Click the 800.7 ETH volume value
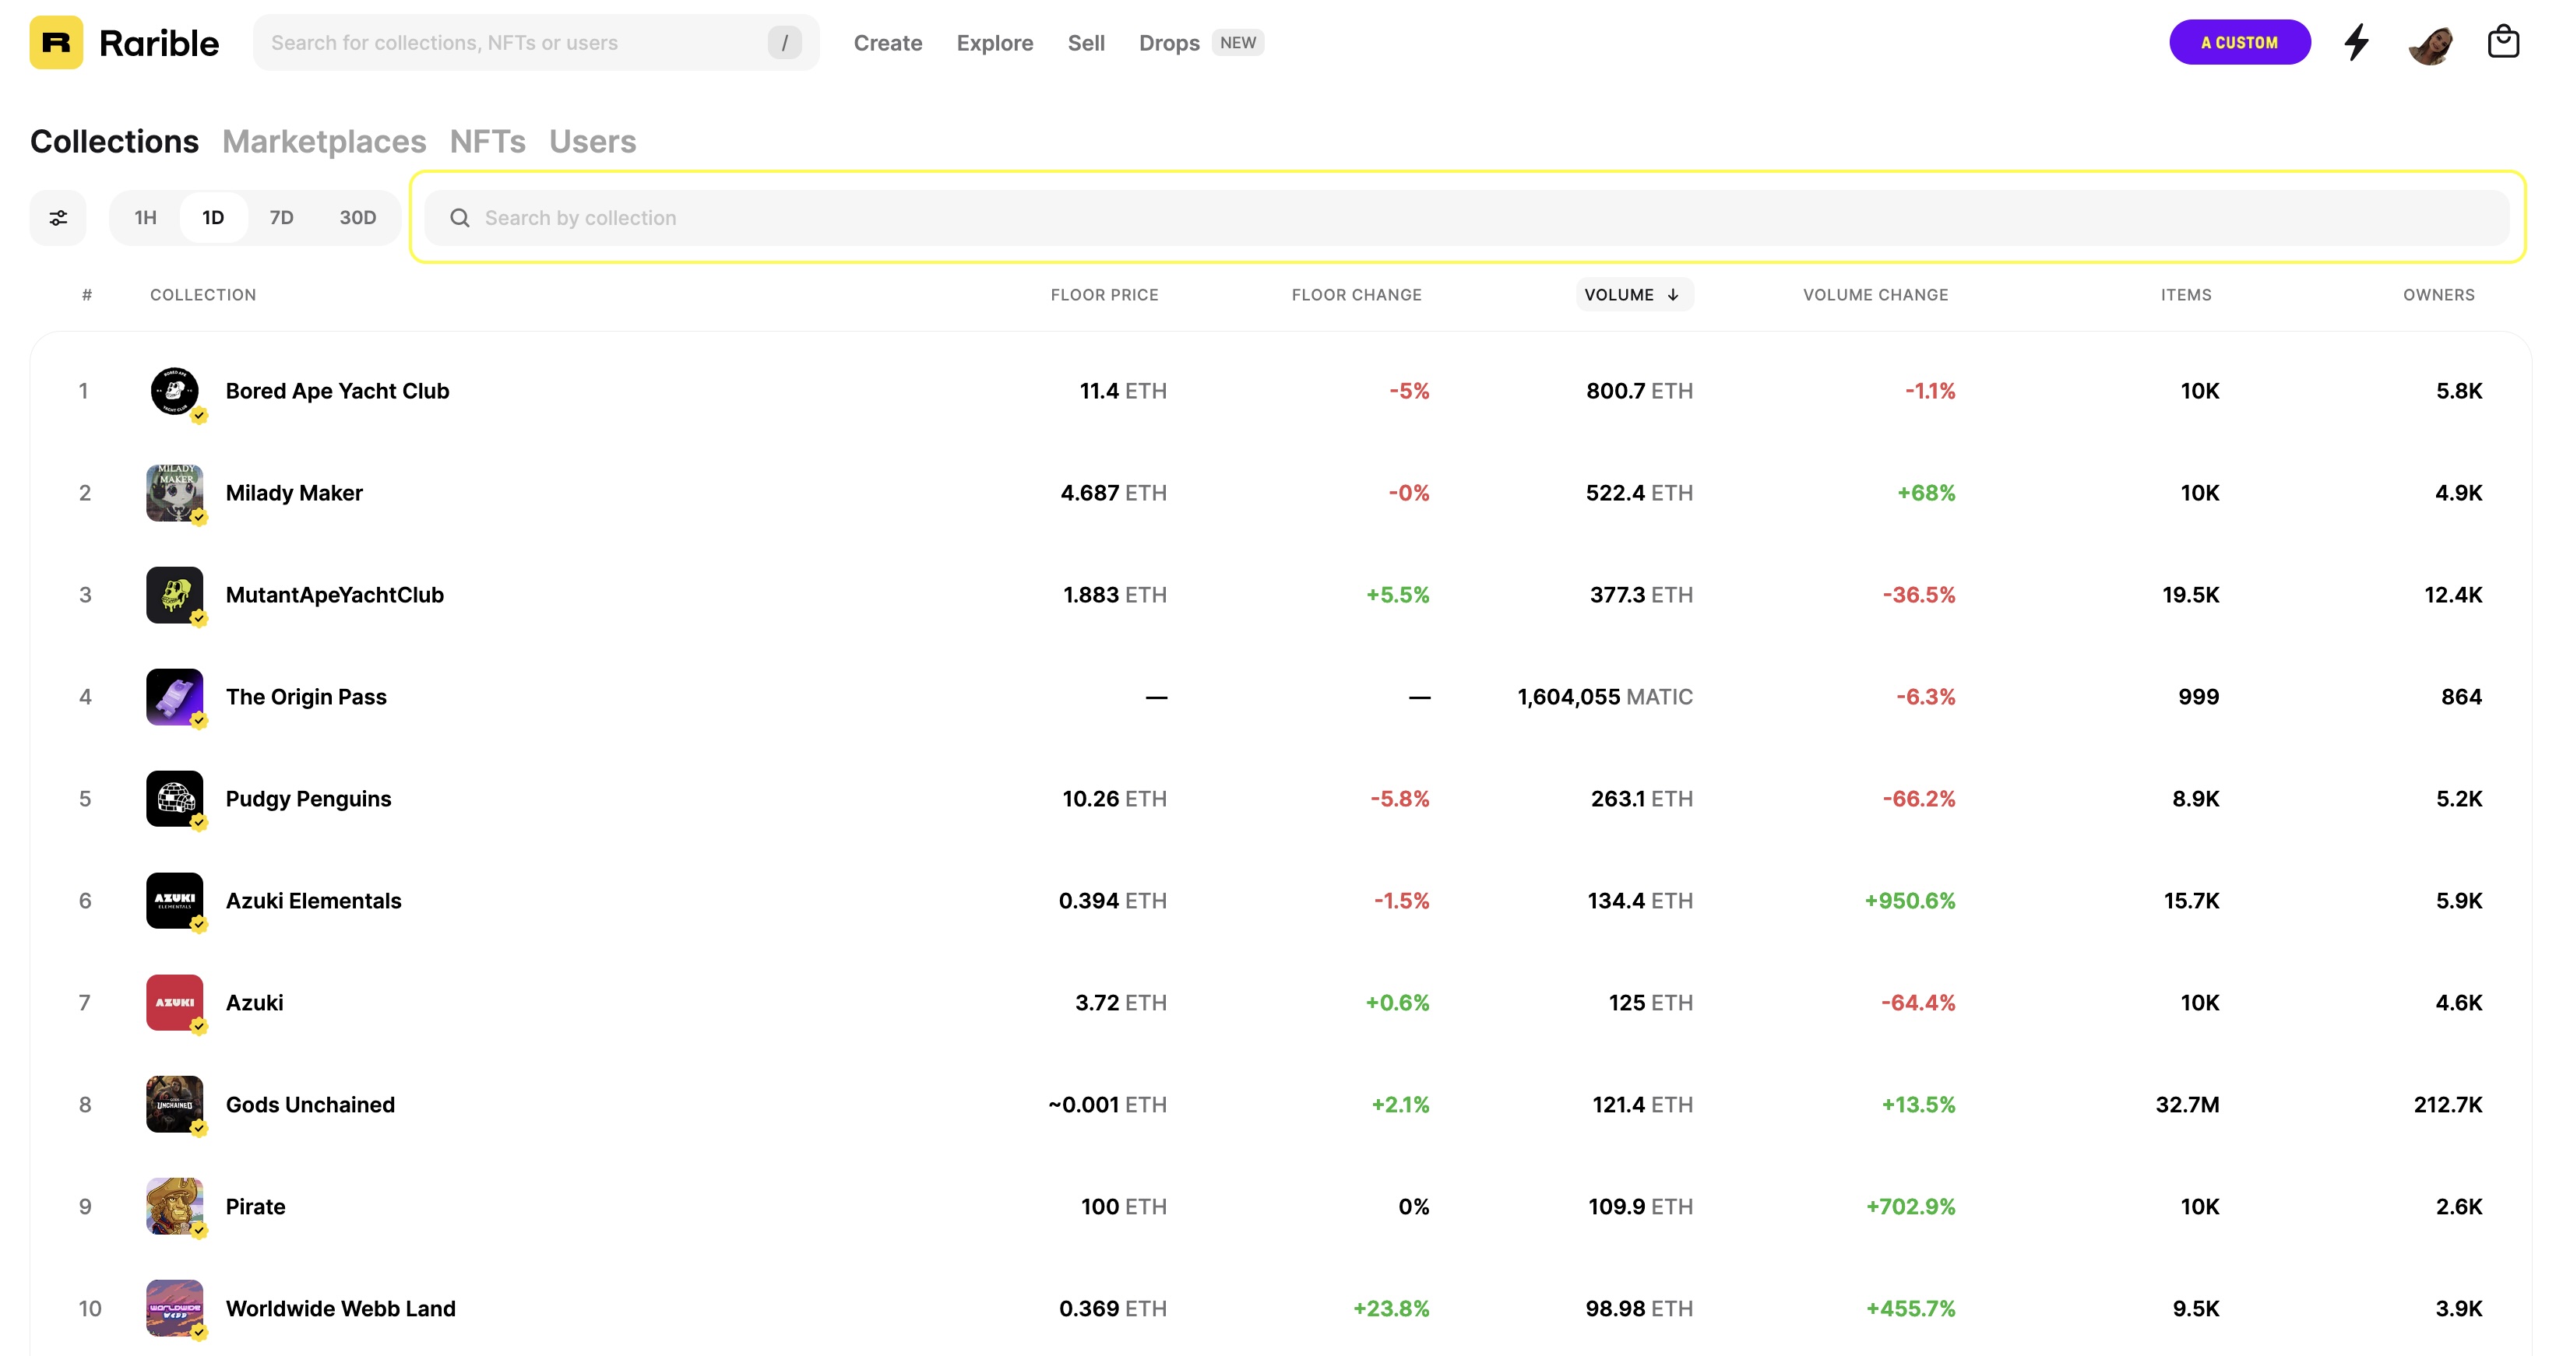The width and height of the screenshot is (2570, 1356). pyautogui.click(x=1639, y=391)
